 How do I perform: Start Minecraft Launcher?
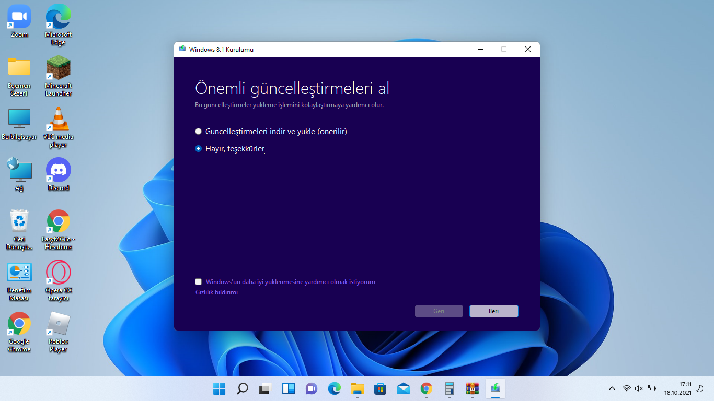pyautogui.click(x=57, y=68)
